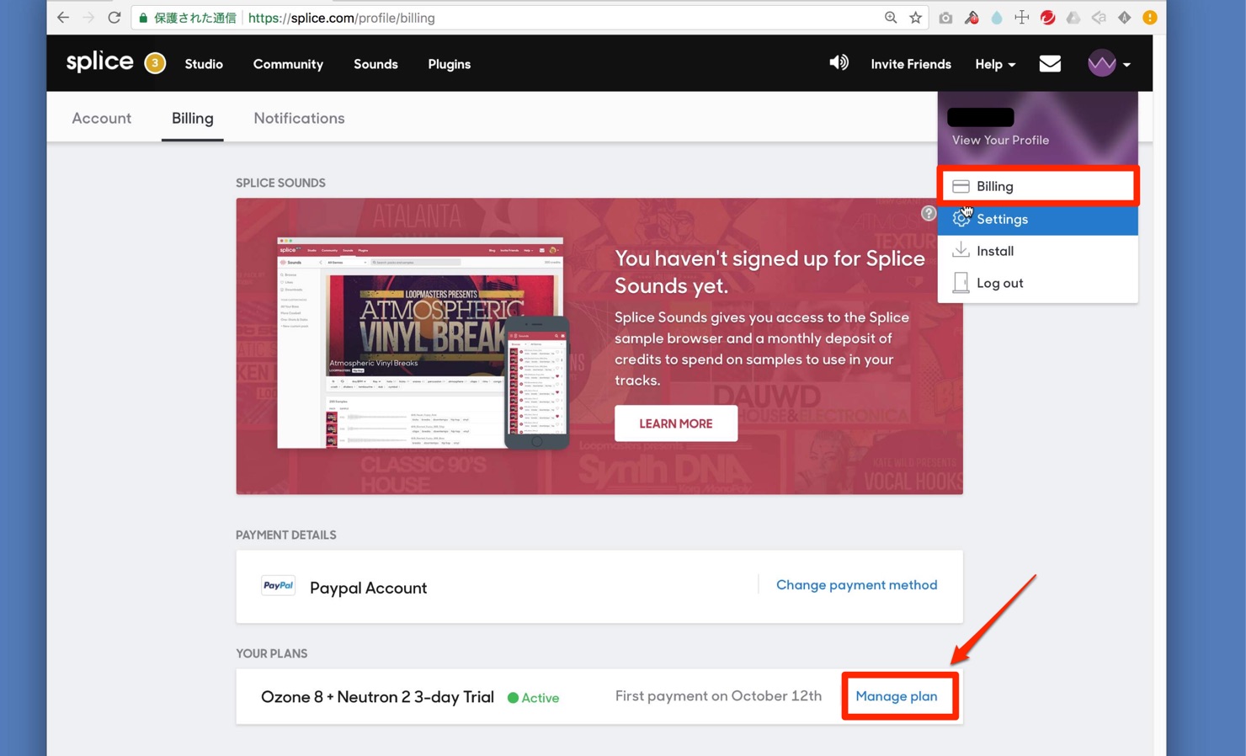Click the blue droplet extension icon

pos(997,18)
